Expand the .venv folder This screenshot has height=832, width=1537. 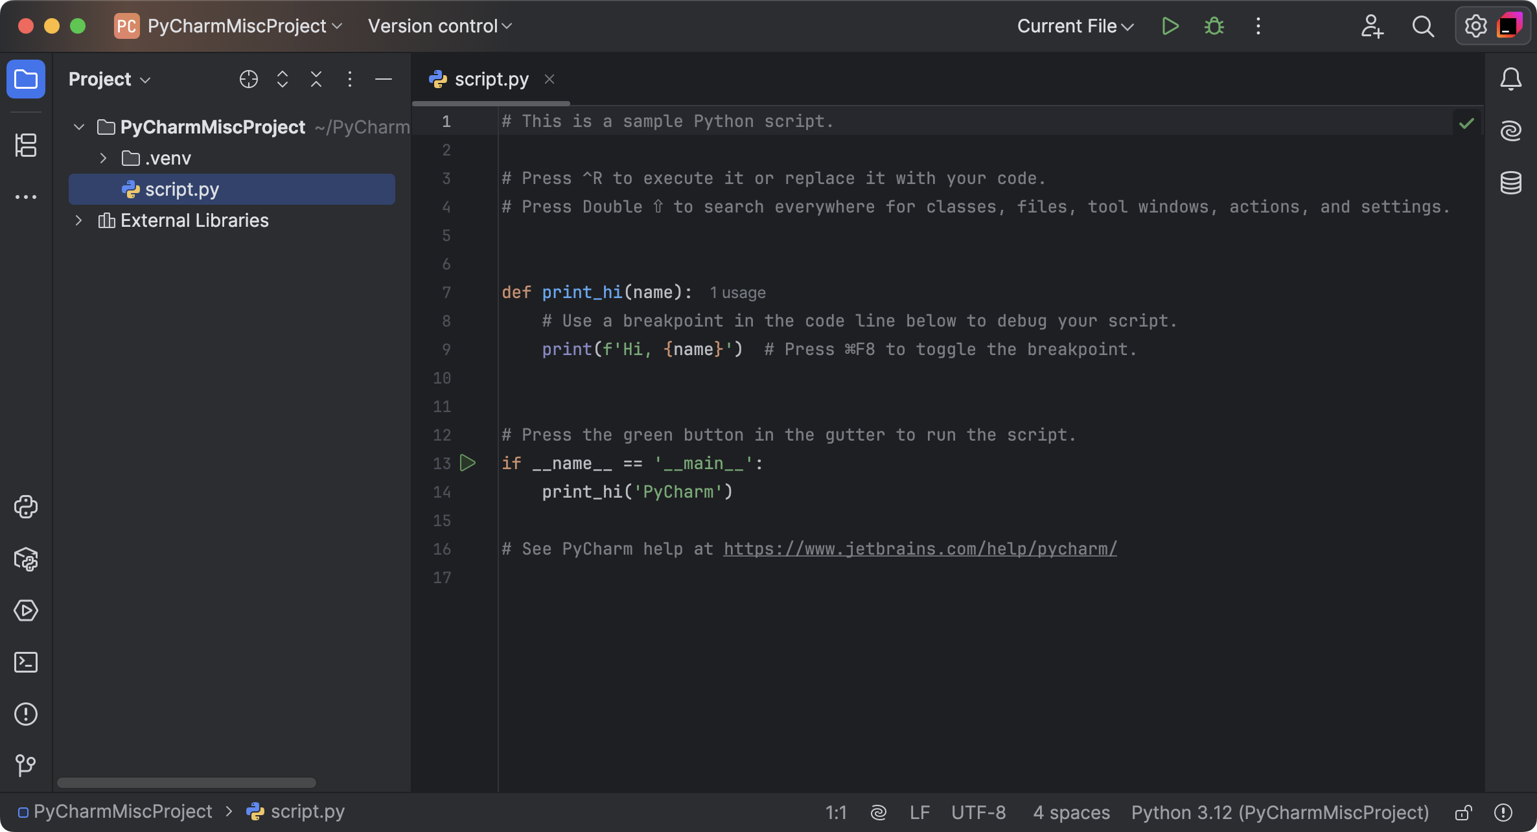coord(102,157)
